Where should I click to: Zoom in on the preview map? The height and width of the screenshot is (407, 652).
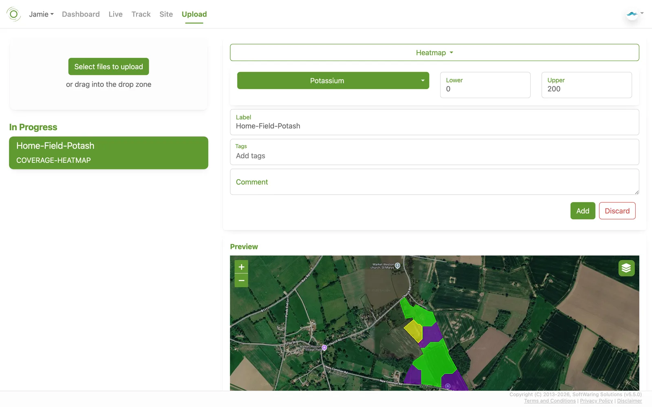[241, 267]
